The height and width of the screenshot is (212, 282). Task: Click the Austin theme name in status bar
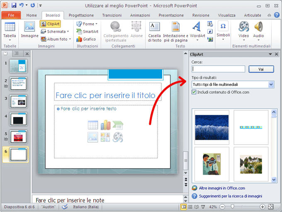coord(49,207)
